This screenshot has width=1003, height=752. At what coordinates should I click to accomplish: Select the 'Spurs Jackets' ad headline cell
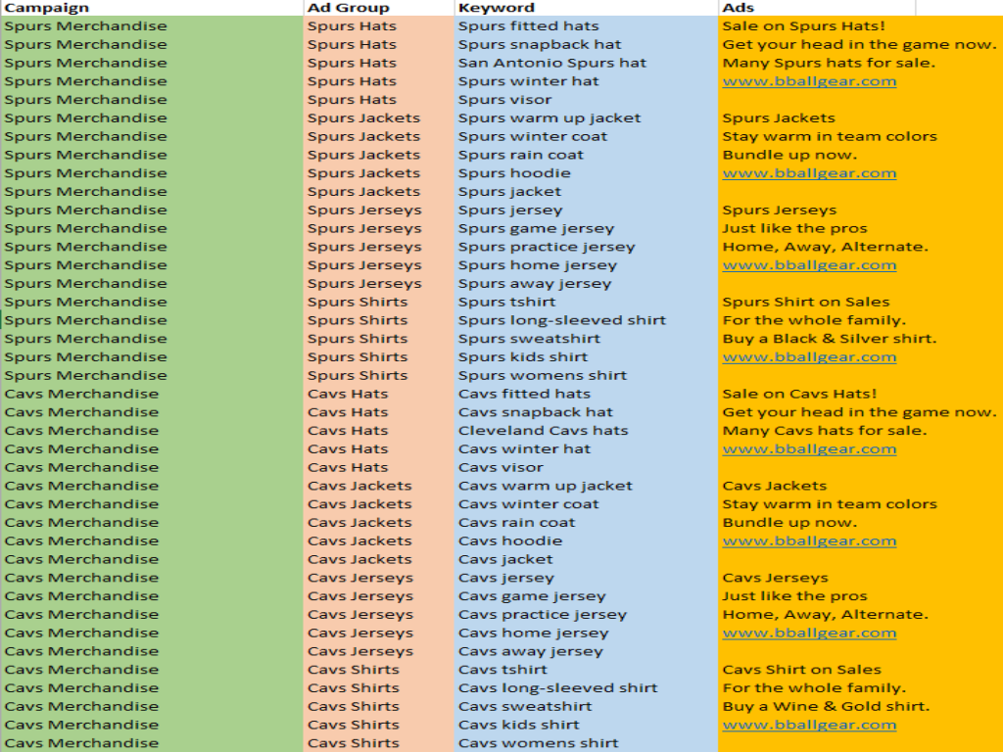[x=779, y=118]
